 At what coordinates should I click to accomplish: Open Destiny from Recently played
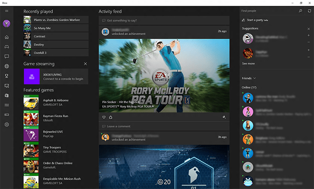coord(56,45)
